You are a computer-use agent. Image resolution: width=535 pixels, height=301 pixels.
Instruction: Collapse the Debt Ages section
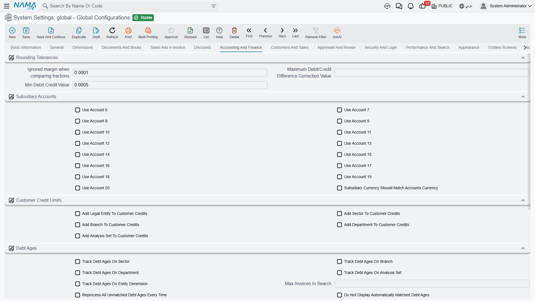click(523, 248)
